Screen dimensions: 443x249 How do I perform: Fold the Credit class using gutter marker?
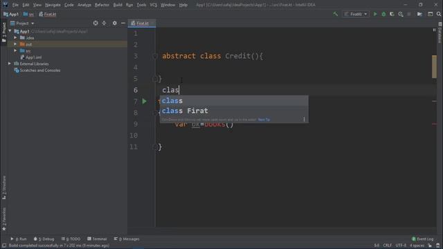(155, 56)
